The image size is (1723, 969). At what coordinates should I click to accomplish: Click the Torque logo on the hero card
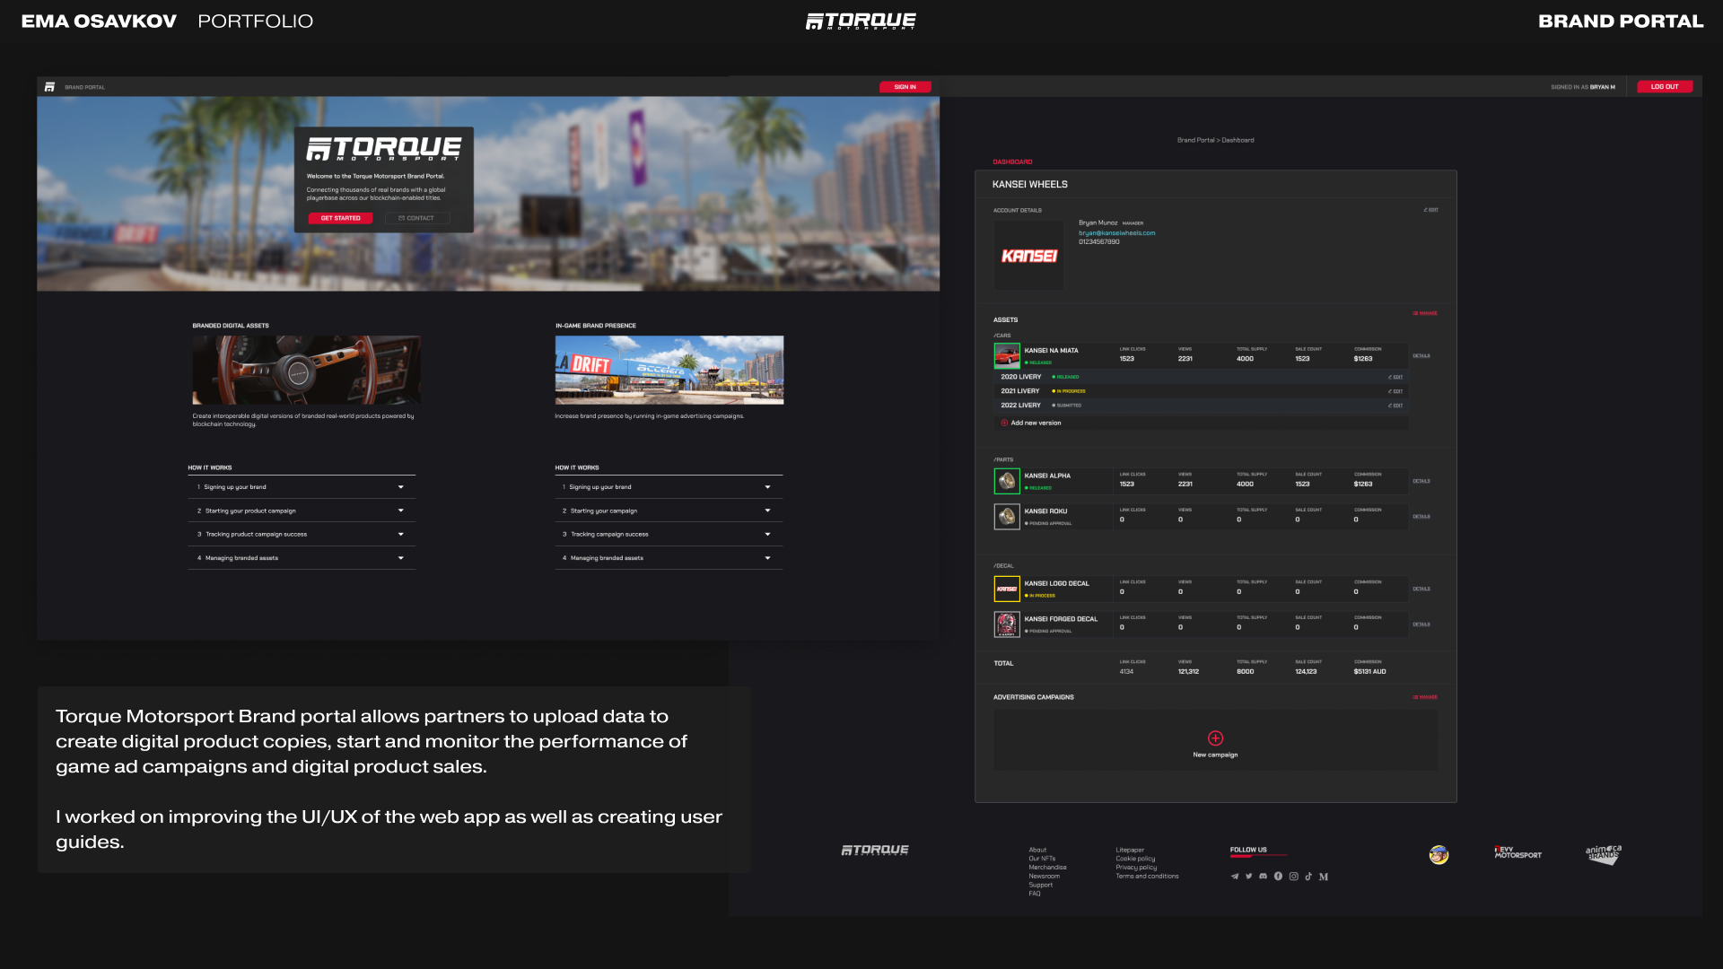[384, 149]
